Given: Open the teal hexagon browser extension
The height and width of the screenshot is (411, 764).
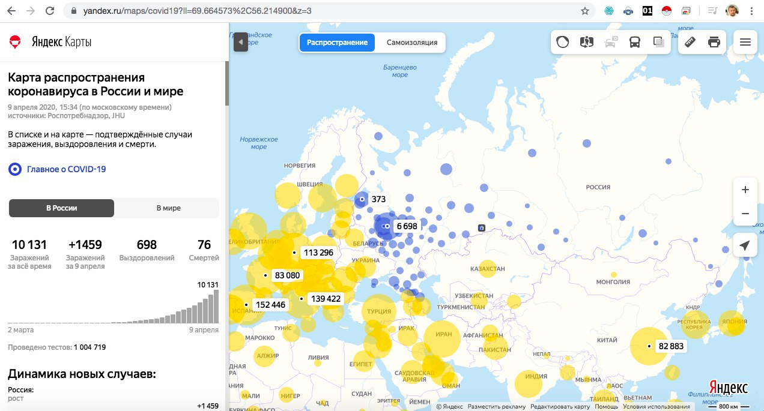Looking at the screenshot, I should click(x=610, y=10).
